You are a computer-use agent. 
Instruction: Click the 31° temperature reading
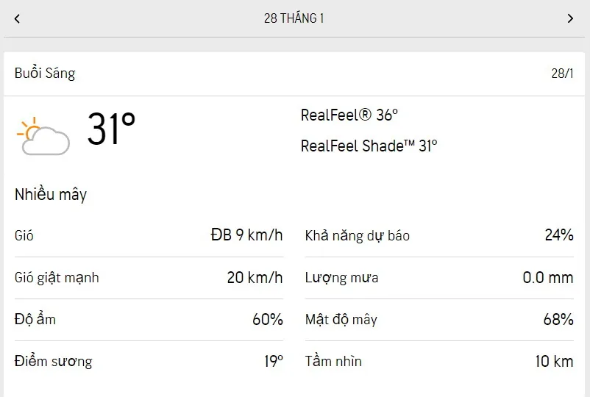click(x=111, y=130)
